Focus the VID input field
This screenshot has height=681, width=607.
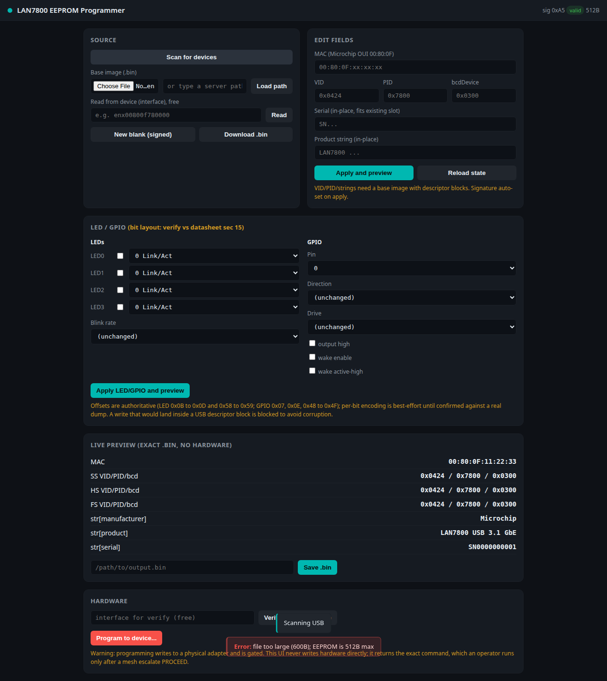[347, 96]
